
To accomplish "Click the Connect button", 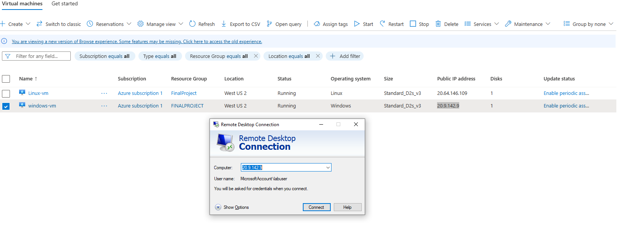I will pyautogui.click(x=317, y=207).
